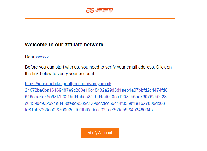Click the URL line starting with c64590c9
The width and height of the screenshot is (207, 151).
click(95, 103)
